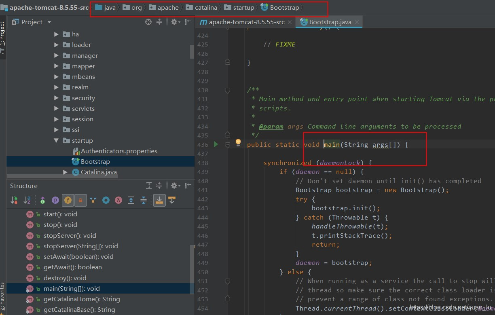Toggle Autoscroll to Source in Structure
The width and height of the screenshot is (495, 315).
(159, 200)
